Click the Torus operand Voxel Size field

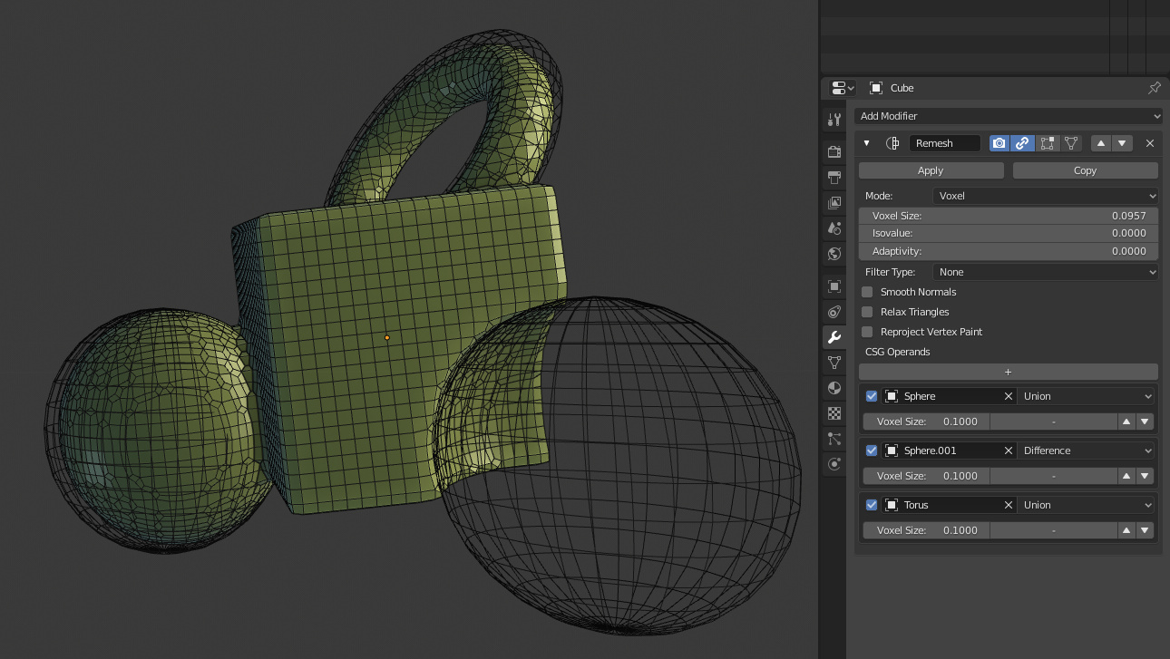click(926, 530)
